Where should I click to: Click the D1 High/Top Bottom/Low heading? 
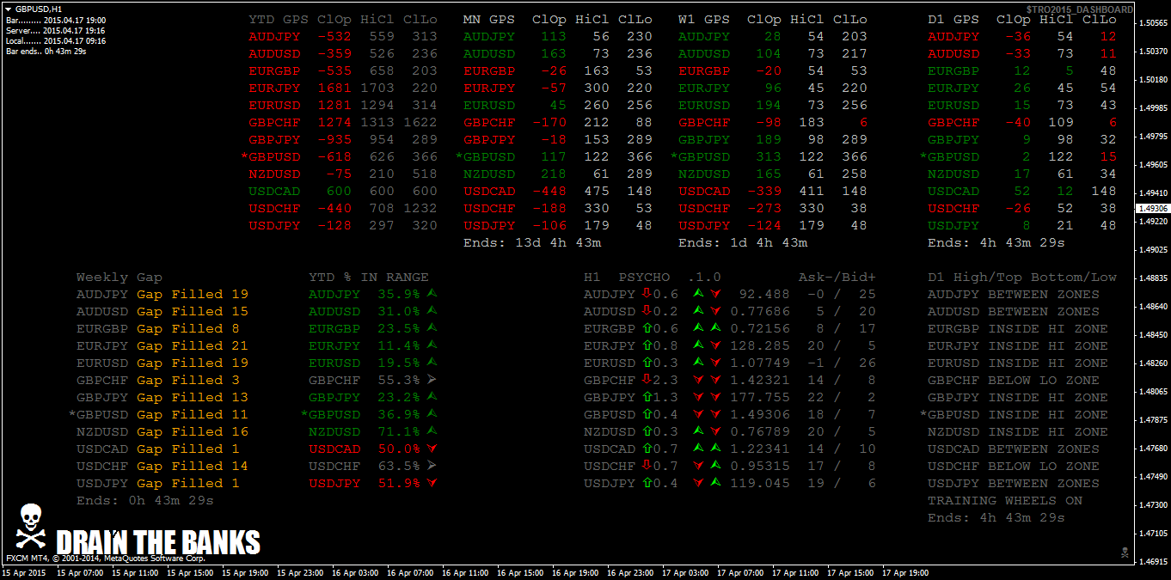(x=1022, y=277)
